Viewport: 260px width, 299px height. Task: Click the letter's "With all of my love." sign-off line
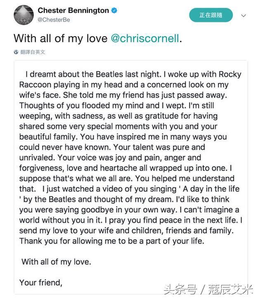pos(56,262)
